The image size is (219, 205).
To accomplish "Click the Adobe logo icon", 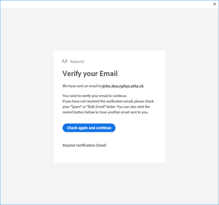I will pos(65,62).
